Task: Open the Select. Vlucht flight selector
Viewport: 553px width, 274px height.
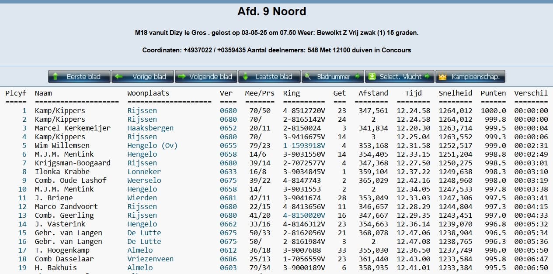Action: coord(401,77)
